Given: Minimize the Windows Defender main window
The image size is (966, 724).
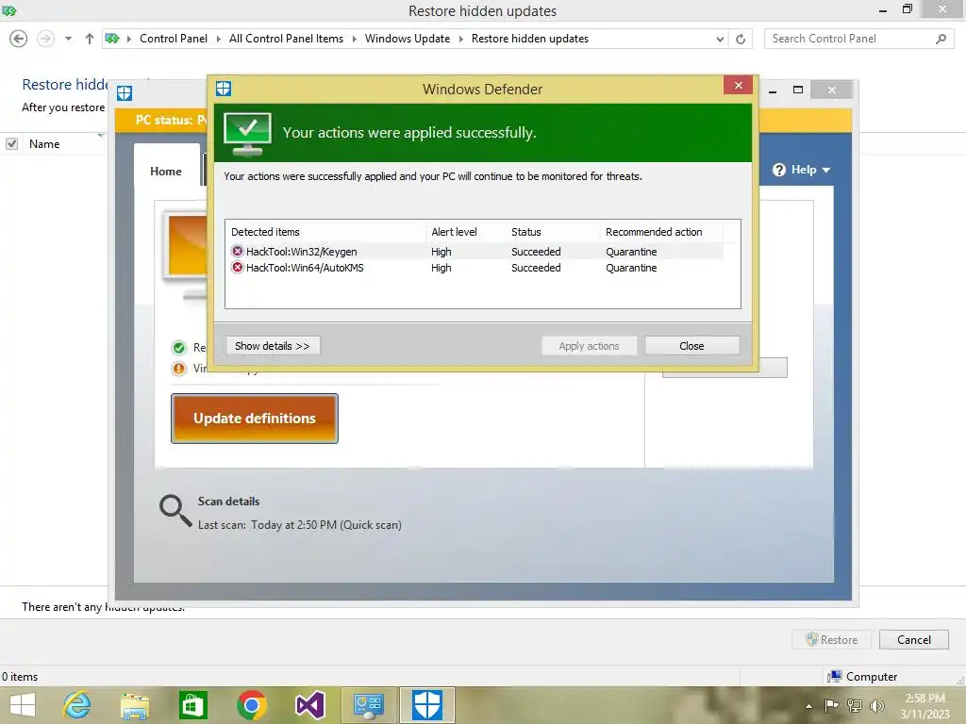Looking at the screenshot, I should pos(773,91).
